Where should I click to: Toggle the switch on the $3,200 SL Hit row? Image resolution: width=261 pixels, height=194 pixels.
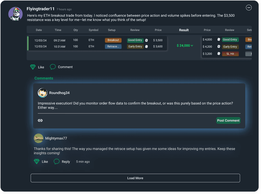point(218,54)
